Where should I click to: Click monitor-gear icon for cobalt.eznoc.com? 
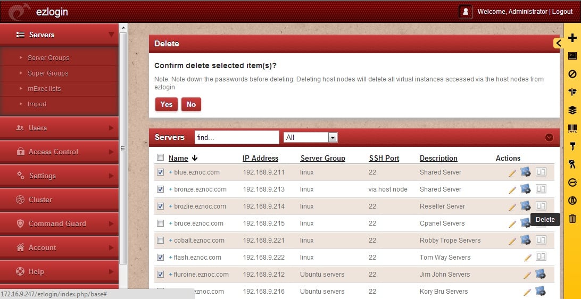point(526,240)
